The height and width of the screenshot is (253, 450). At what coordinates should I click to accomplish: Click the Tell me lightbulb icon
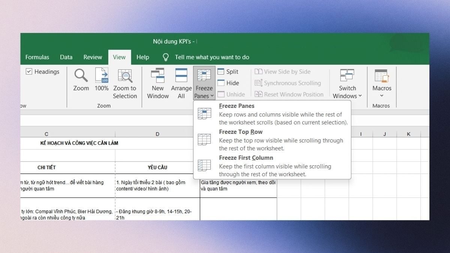(x=166, y=57)
